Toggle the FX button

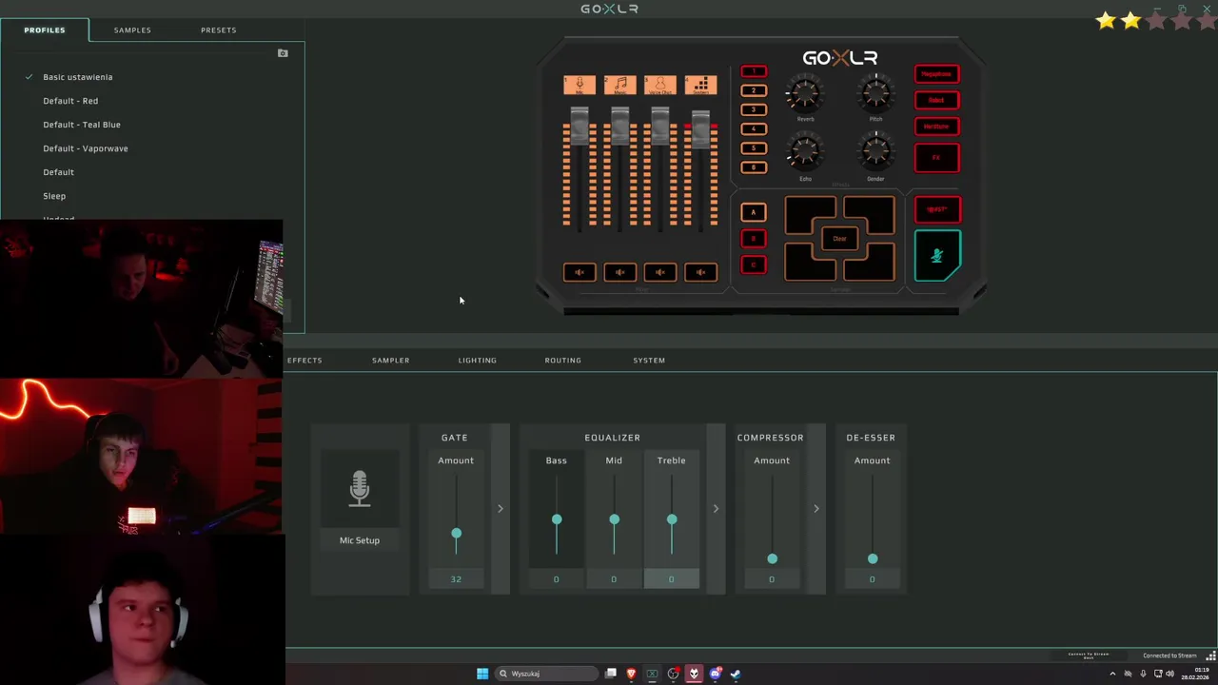coord(937,158)
